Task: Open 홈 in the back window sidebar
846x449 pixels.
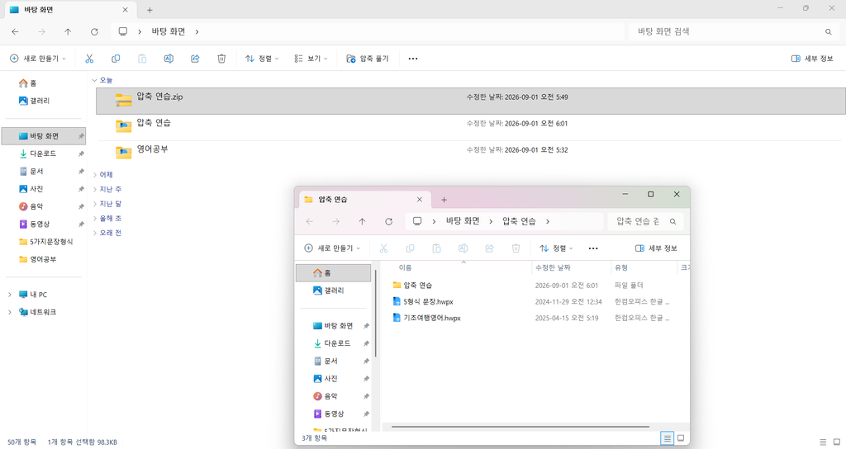Action: (44, 83)
